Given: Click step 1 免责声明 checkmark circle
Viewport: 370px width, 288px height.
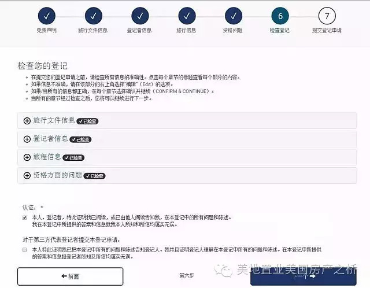Looking at the screenshot, I should [x=47, y=16].
